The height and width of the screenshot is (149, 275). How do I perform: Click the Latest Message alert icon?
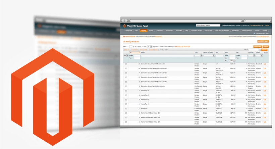(124, 37)
